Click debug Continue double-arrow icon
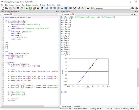This screenshot has width=139, height=110. (62, 8)
